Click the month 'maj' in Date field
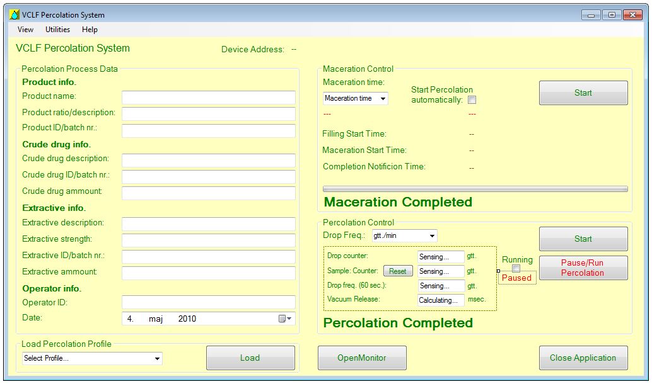 [x=156, y=319]
